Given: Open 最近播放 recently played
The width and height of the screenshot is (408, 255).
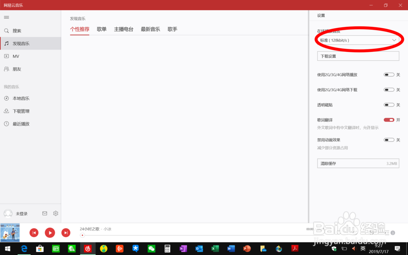Looking at the screenshot, I should [x=31, y=124].
